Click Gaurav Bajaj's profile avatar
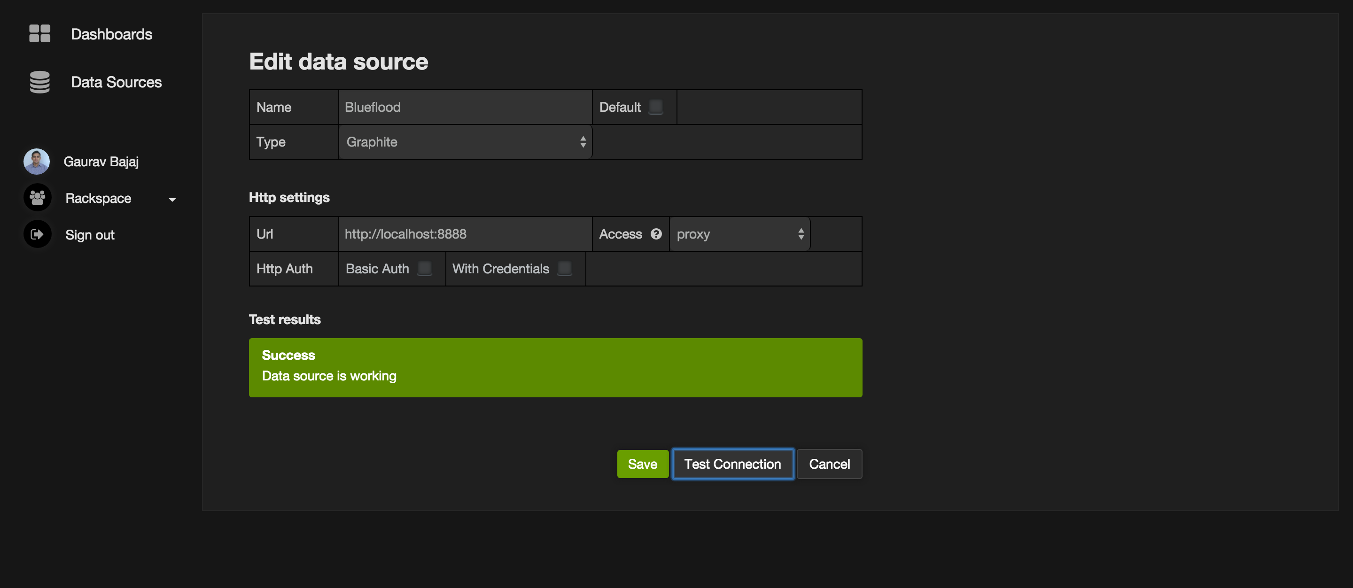 click(37, 161)
